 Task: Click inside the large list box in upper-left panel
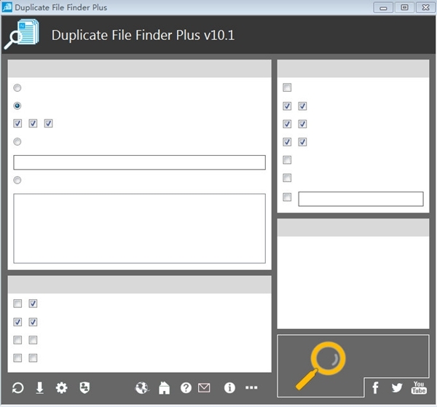coord(139,229)
